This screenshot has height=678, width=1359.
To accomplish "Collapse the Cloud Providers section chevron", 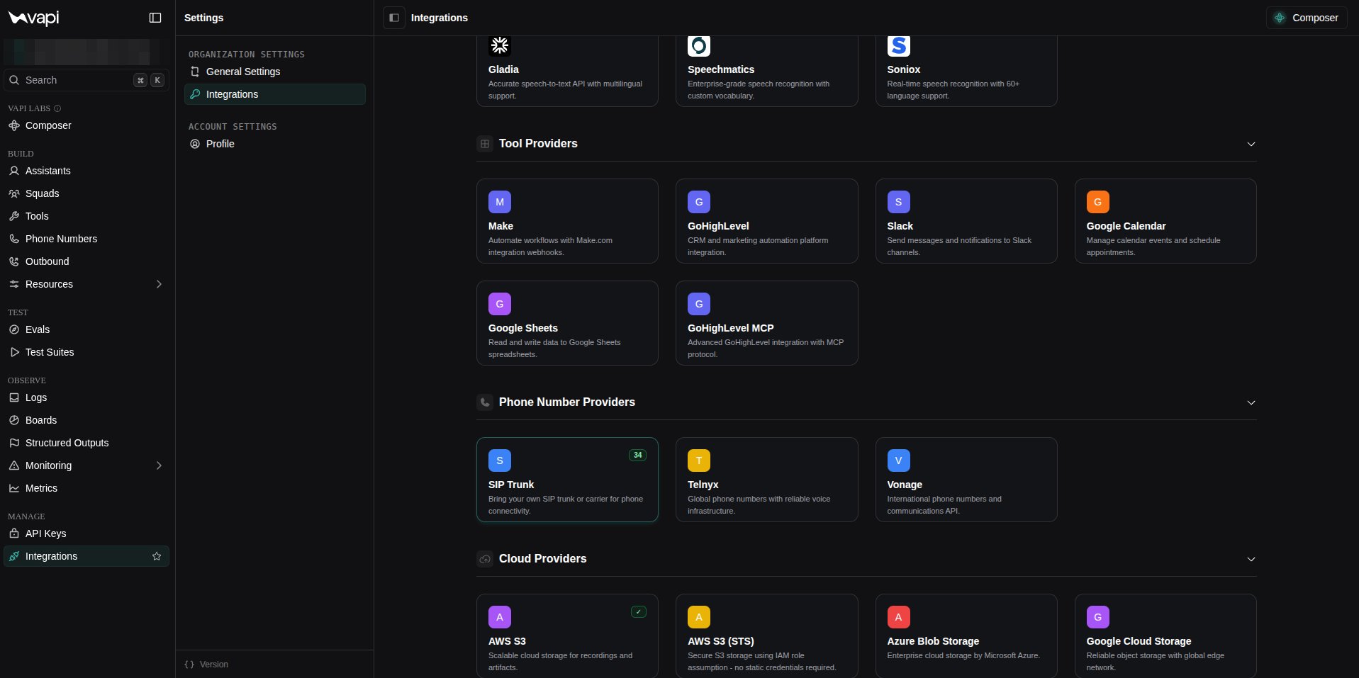I will pos(1251,559).
